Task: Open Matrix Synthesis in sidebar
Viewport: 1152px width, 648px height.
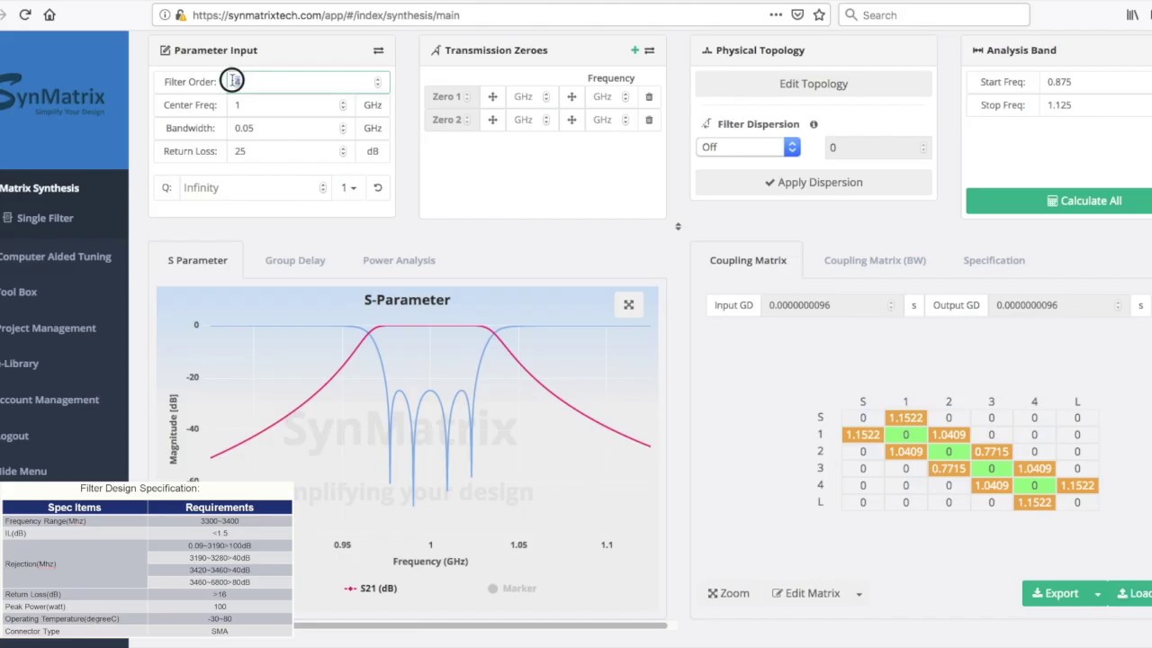Action: [x=40, y=188]
